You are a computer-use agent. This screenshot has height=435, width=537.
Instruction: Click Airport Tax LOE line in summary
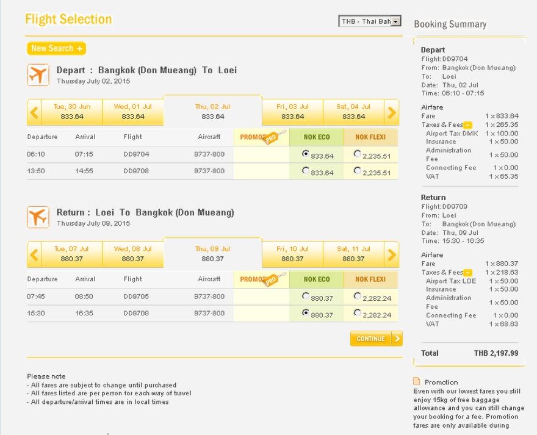[472, 281]
